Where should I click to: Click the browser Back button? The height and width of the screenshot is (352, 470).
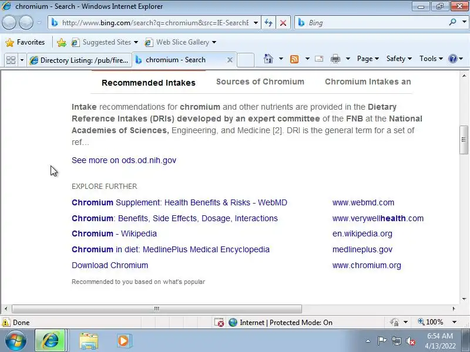[x=9, y=22]
